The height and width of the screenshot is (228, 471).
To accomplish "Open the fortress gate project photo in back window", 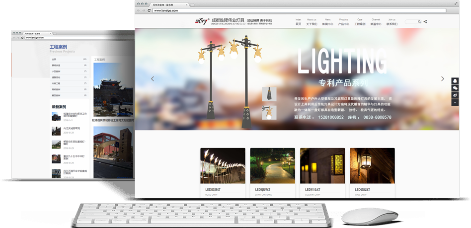I will click(113, 89).
